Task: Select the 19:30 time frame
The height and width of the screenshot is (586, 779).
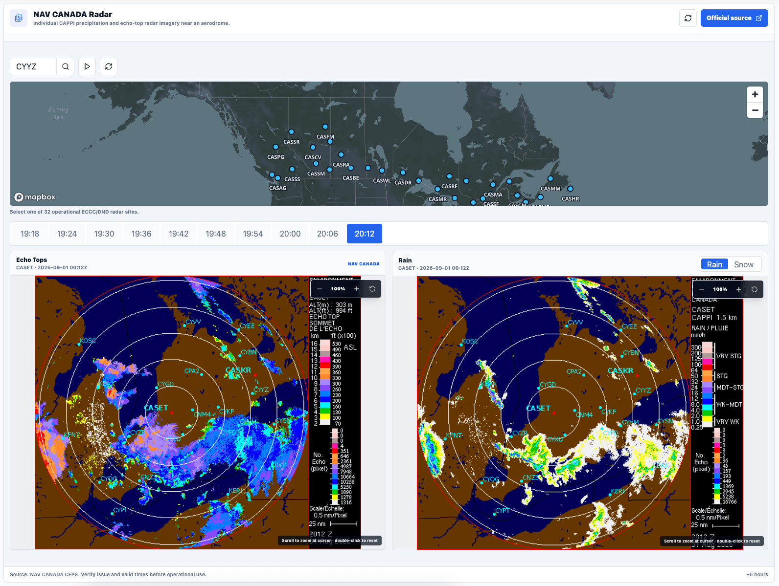Action: tap(104, 234)
